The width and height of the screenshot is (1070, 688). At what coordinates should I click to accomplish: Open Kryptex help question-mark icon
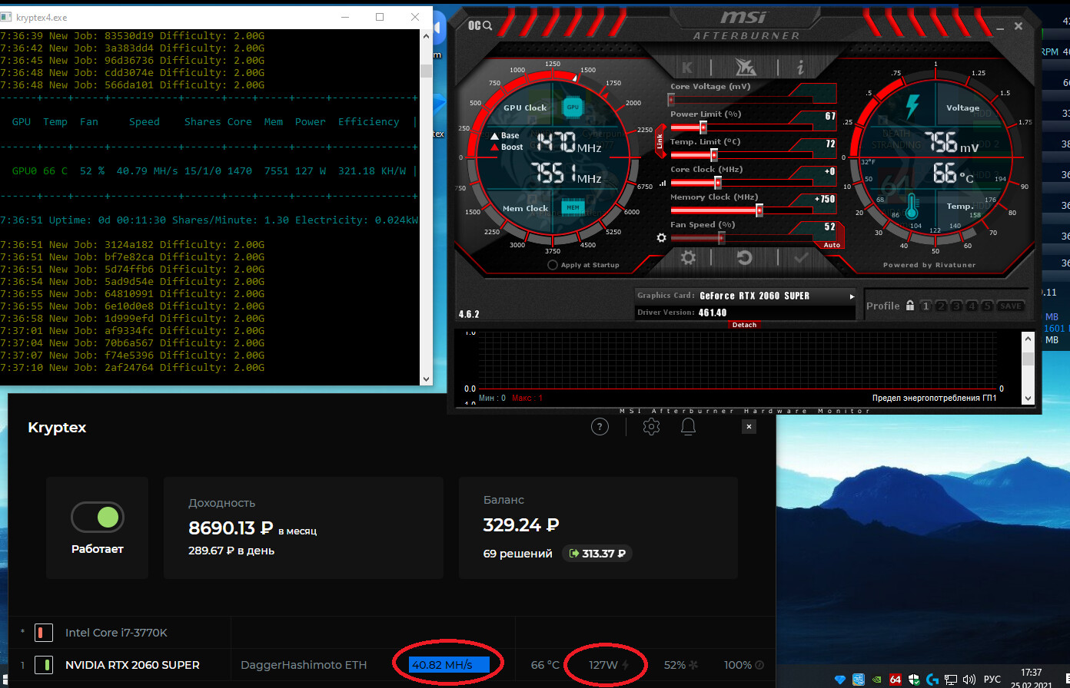tap(600, 427)
